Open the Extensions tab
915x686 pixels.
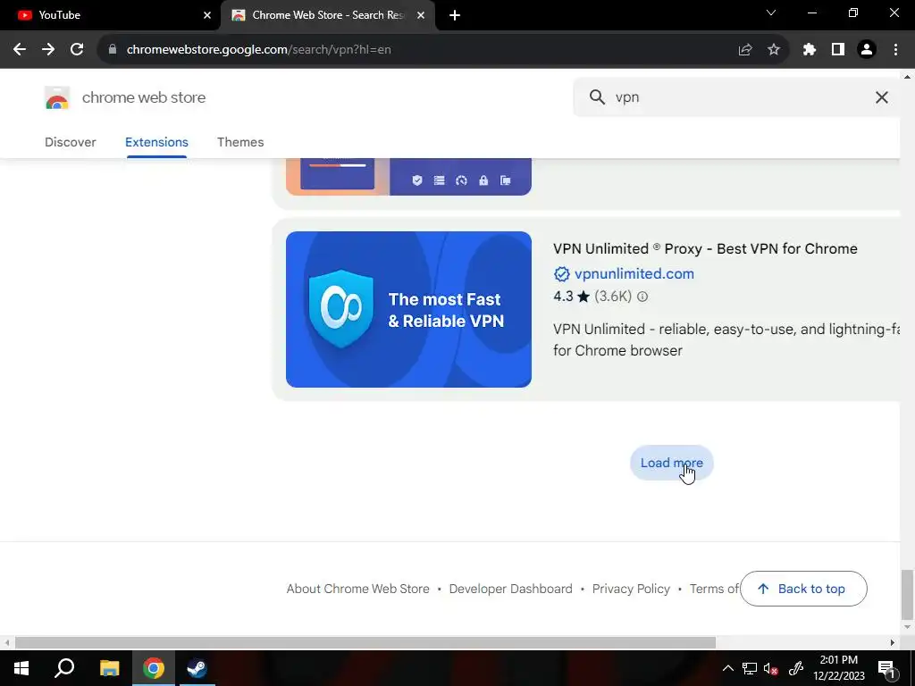coord(156,142)
